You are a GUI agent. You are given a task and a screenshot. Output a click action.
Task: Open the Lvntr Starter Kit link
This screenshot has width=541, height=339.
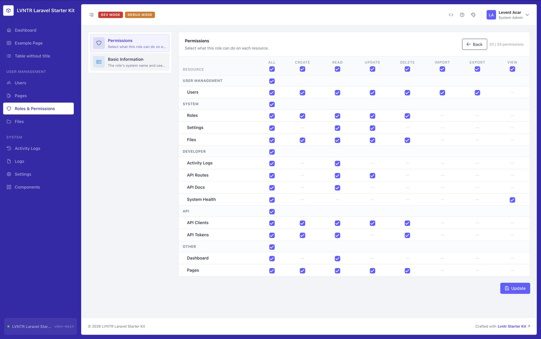click(514, 327)
